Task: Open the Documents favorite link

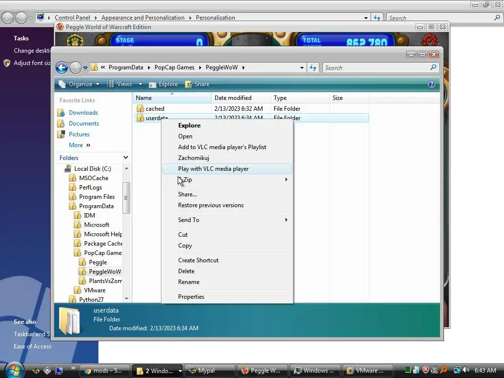Action: 84,124
